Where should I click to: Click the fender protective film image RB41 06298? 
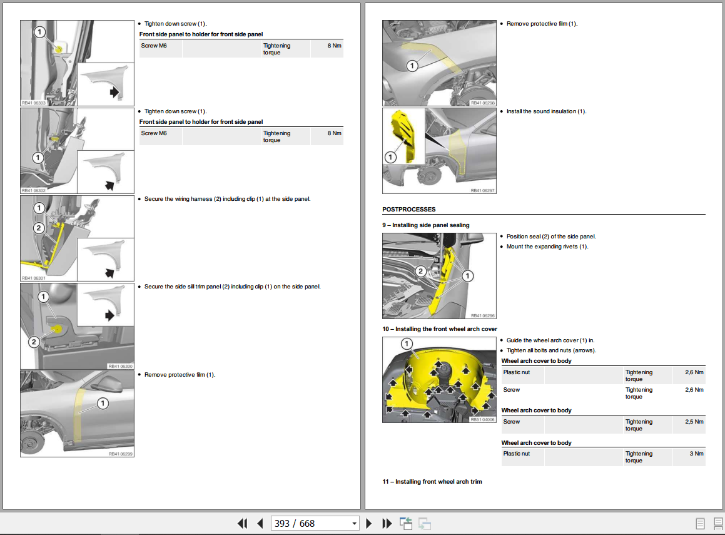coord(439,63)
